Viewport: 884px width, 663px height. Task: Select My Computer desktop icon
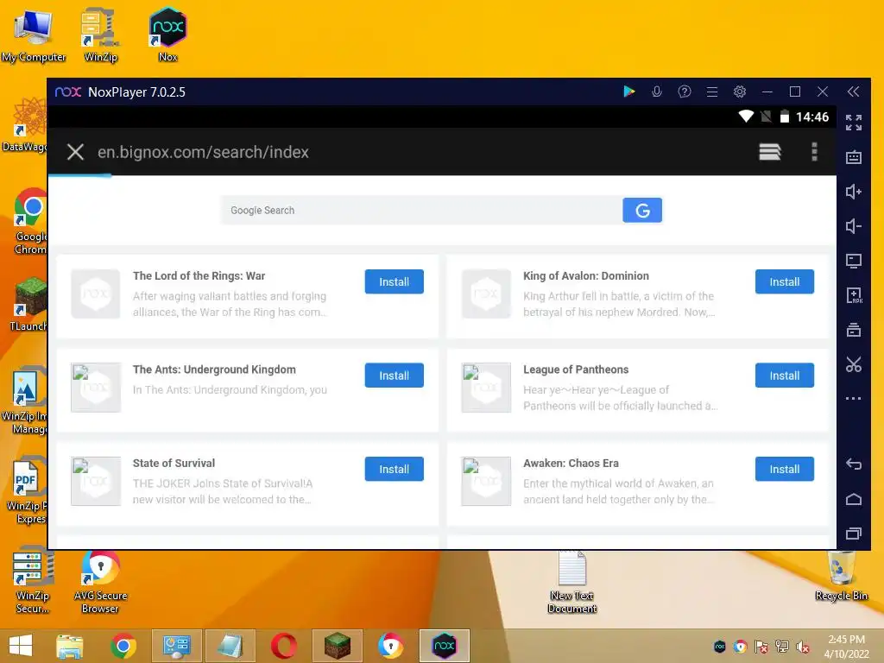[34, 35]
